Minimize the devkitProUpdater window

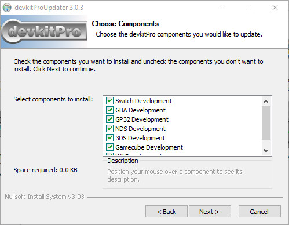click(x=222, y=8)
